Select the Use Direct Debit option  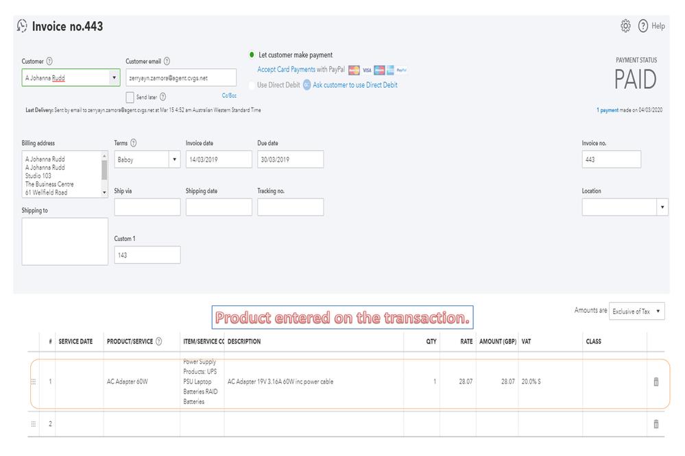click(252, 86)
